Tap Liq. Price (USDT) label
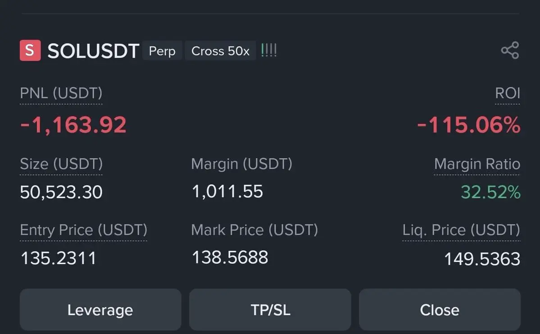540x334 pixels. click(462, 230)
